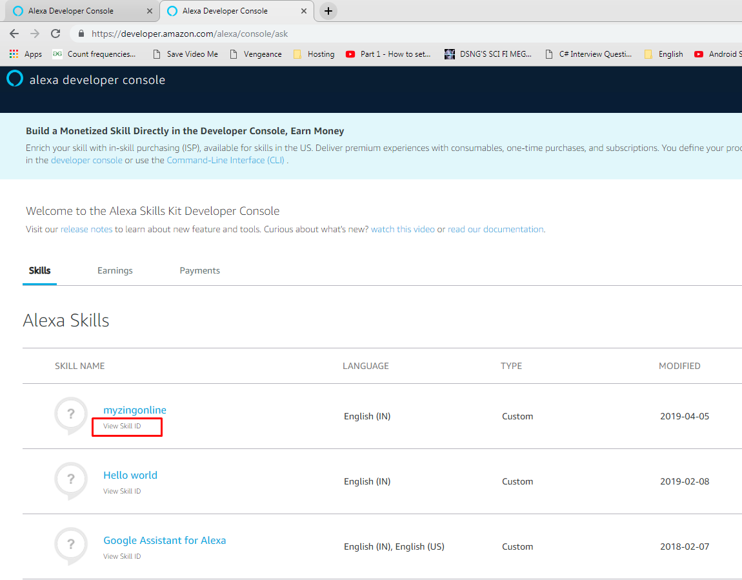Click English (IN), English (US) language cell
Image resolution: width=742 pixels, height=580 pixels.
pos(394,546)
